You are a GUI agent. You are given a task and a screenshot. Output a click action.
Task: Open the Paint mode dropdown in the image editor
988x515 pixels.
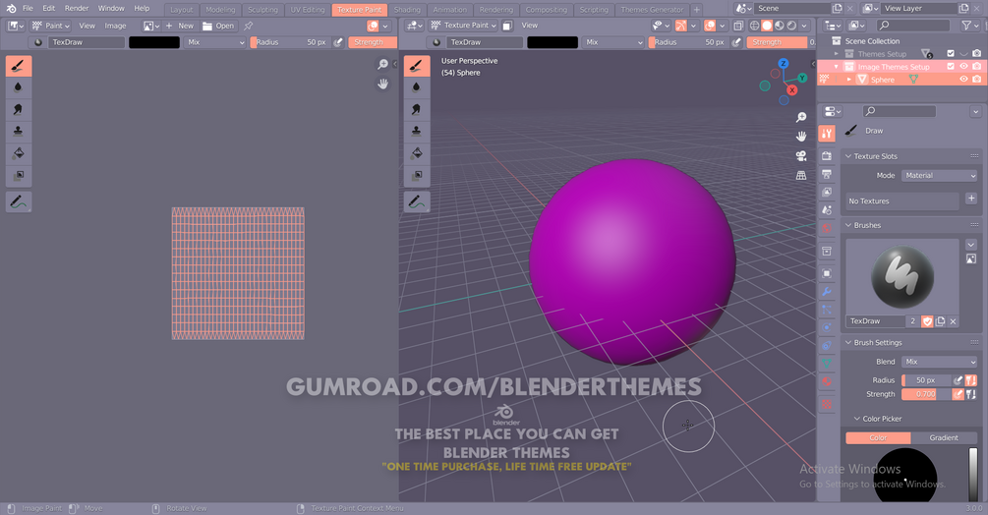pos(50,26)
